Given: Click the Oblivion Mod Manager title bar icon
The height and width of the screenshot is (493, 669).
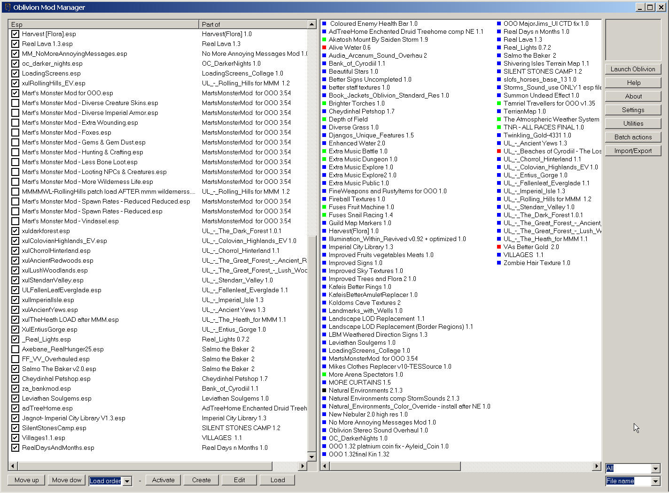Looking at the screenshot, I should point(7,7).
